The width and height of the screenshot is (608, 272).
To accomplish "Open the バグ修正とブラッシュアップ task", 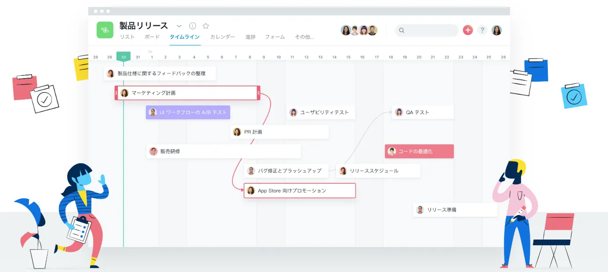I will click(286, 171).
